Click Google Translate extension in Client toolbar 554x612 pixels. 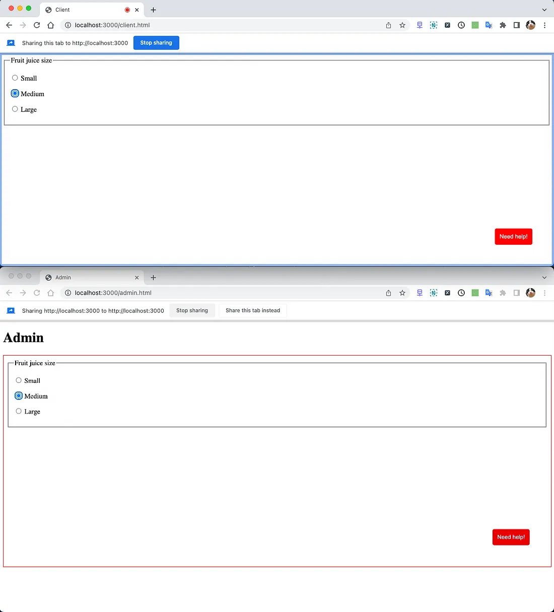click(x=489, y=25)
